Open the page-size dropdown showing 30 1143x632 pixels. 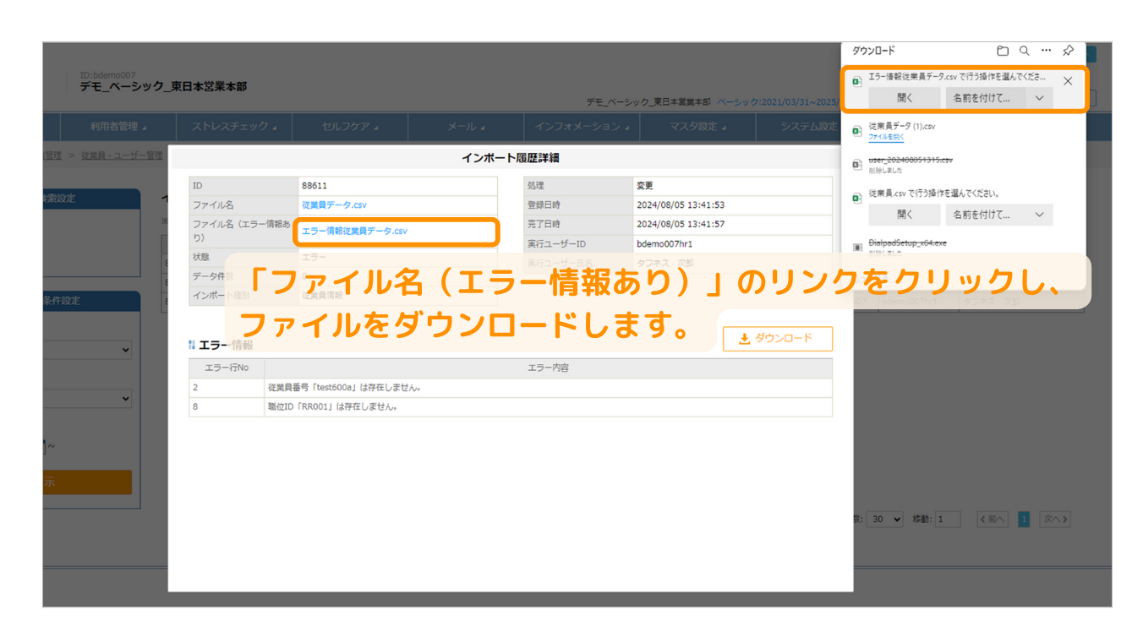886,520
